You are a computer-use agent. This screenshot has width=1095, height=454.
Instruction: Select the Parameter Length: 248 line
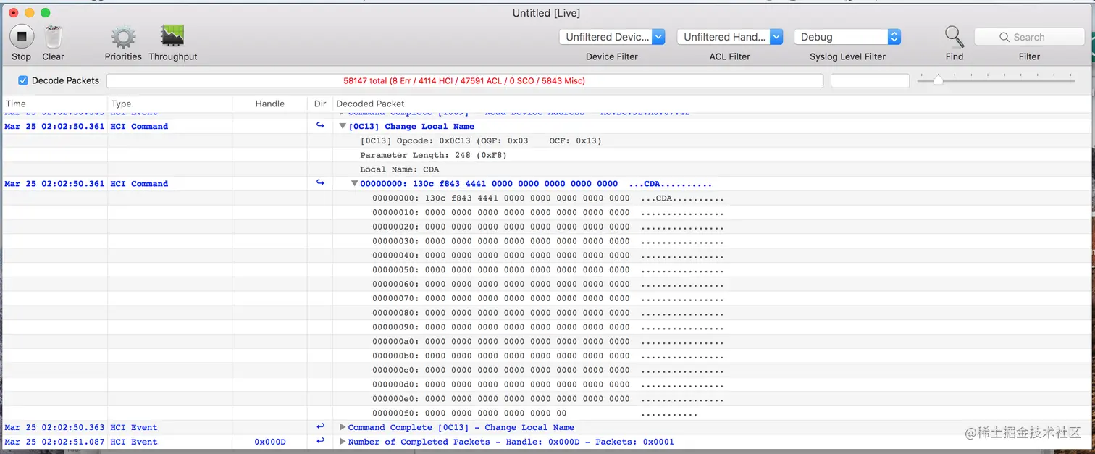pyautogui.click(x=433, y=155)
